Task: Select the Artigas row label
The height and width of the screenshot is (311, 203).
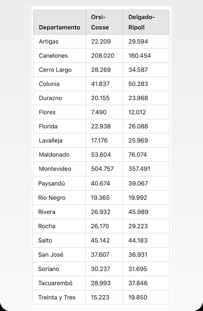Action: pyautogui.click(x=49, y=42)
